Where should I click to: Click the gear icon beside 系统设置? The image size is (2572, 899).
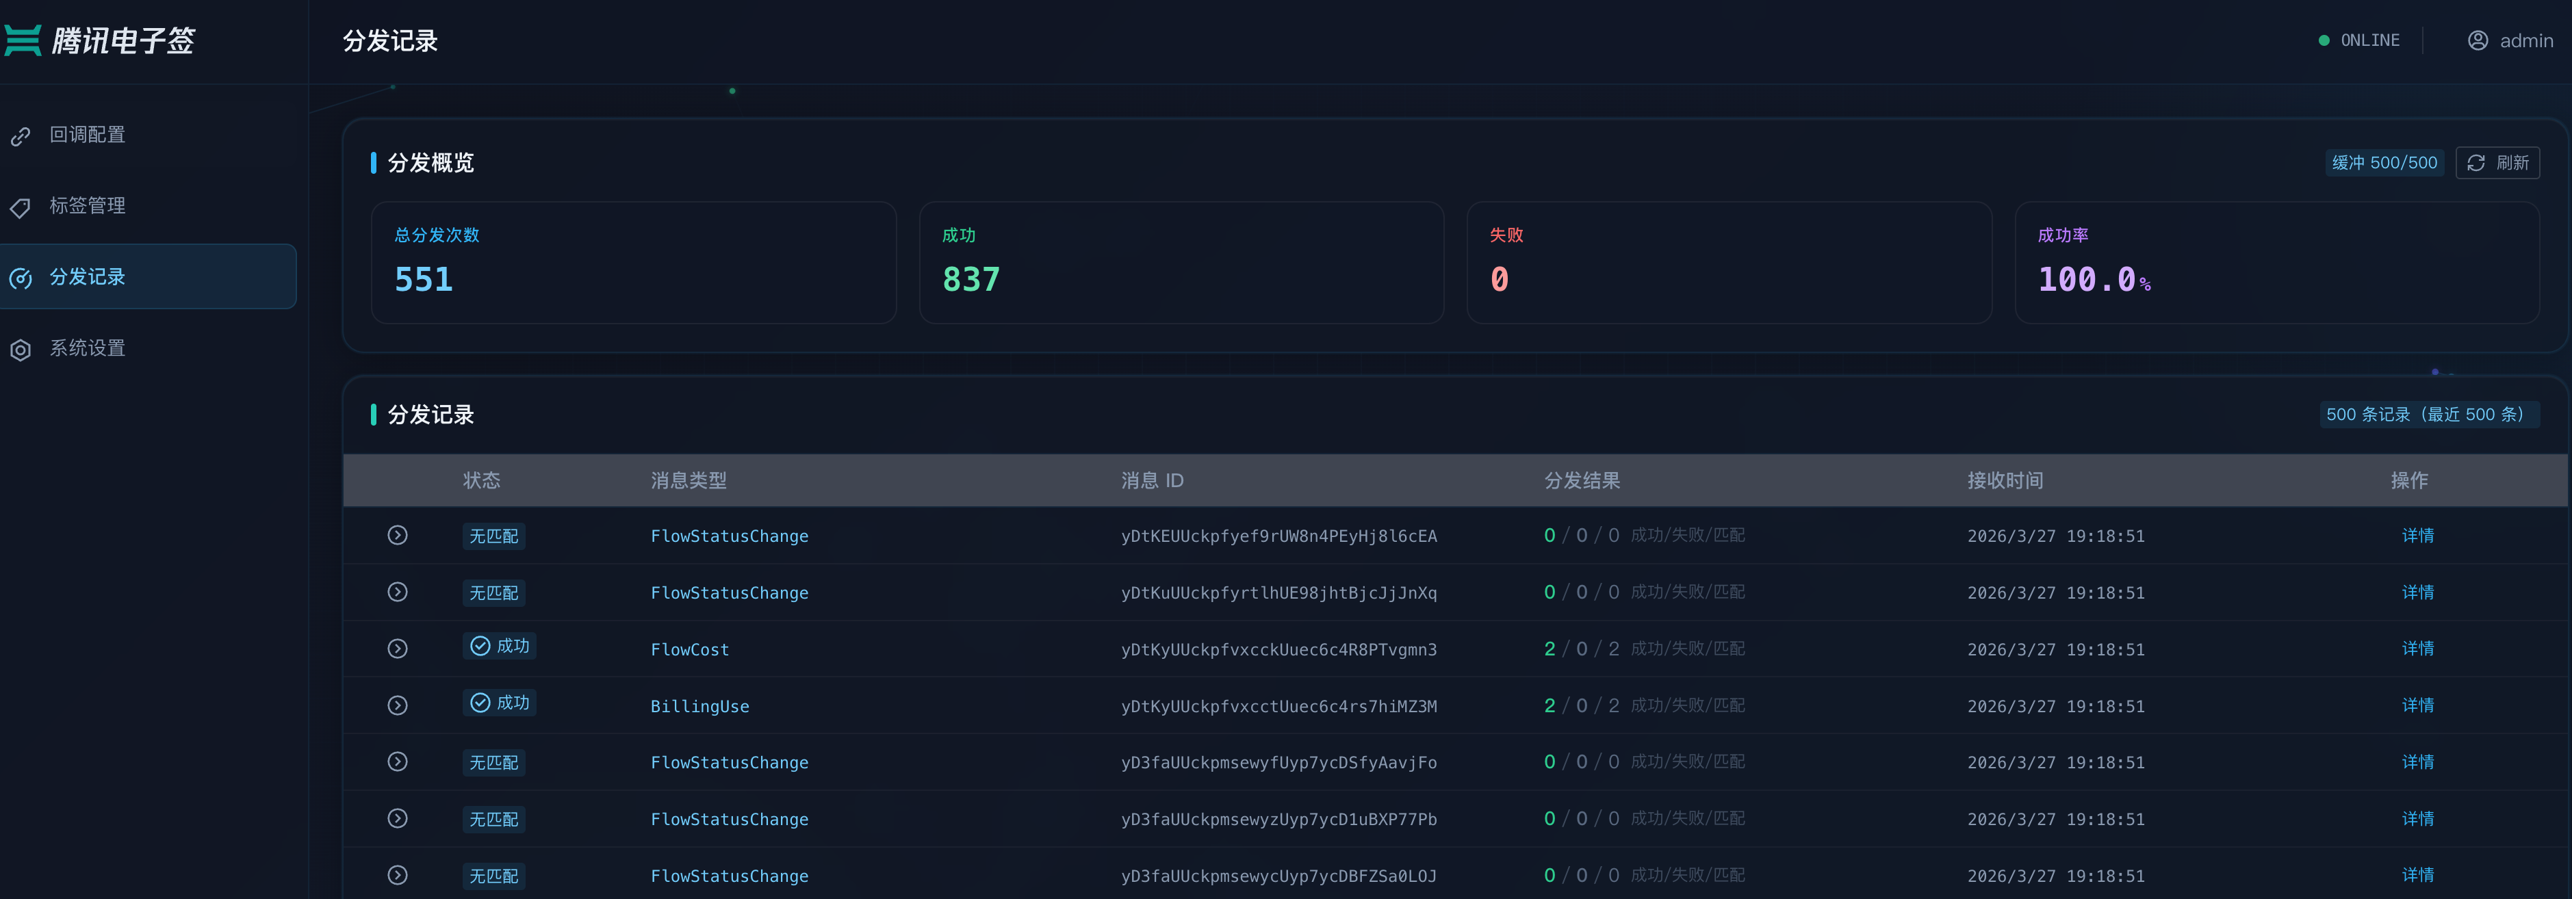click(x=21, y=349)
